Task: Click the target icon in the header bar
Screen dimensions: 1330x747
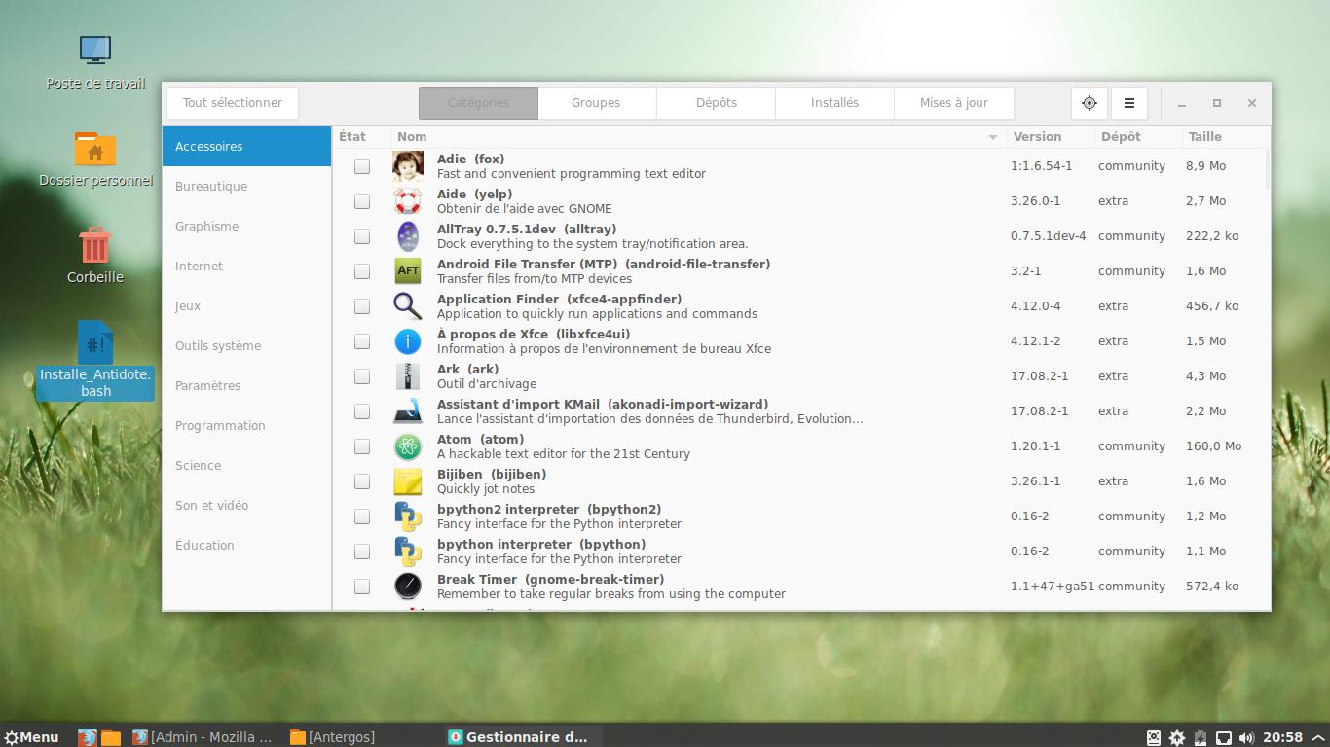Action: (x=1090, y=103)
